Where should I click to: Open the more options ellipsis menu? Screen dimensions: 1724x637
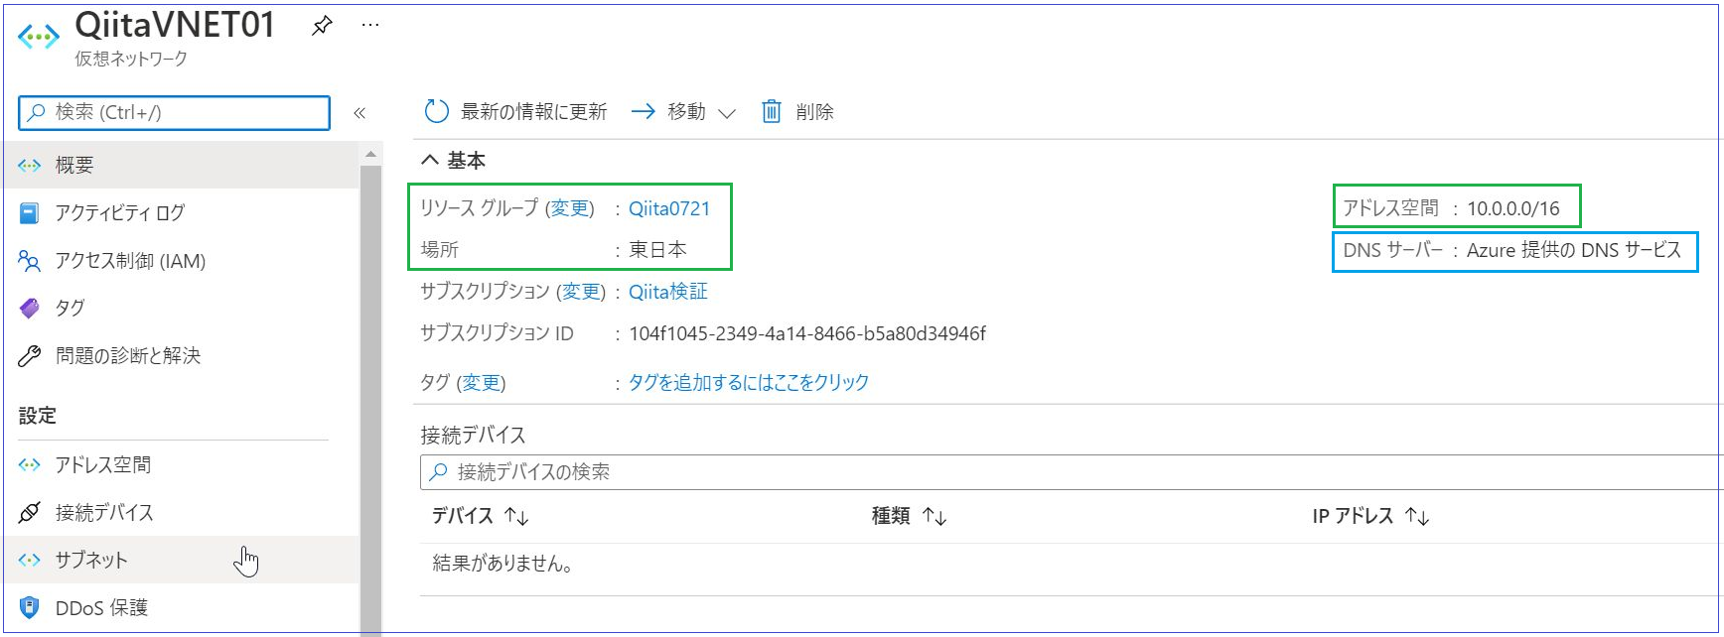(x=370, y=25)
